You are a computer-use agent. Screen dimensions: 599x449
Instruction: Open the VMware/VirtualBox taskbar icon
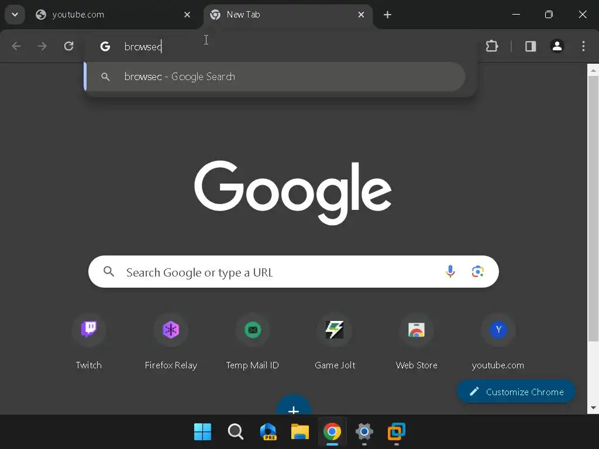397,432
